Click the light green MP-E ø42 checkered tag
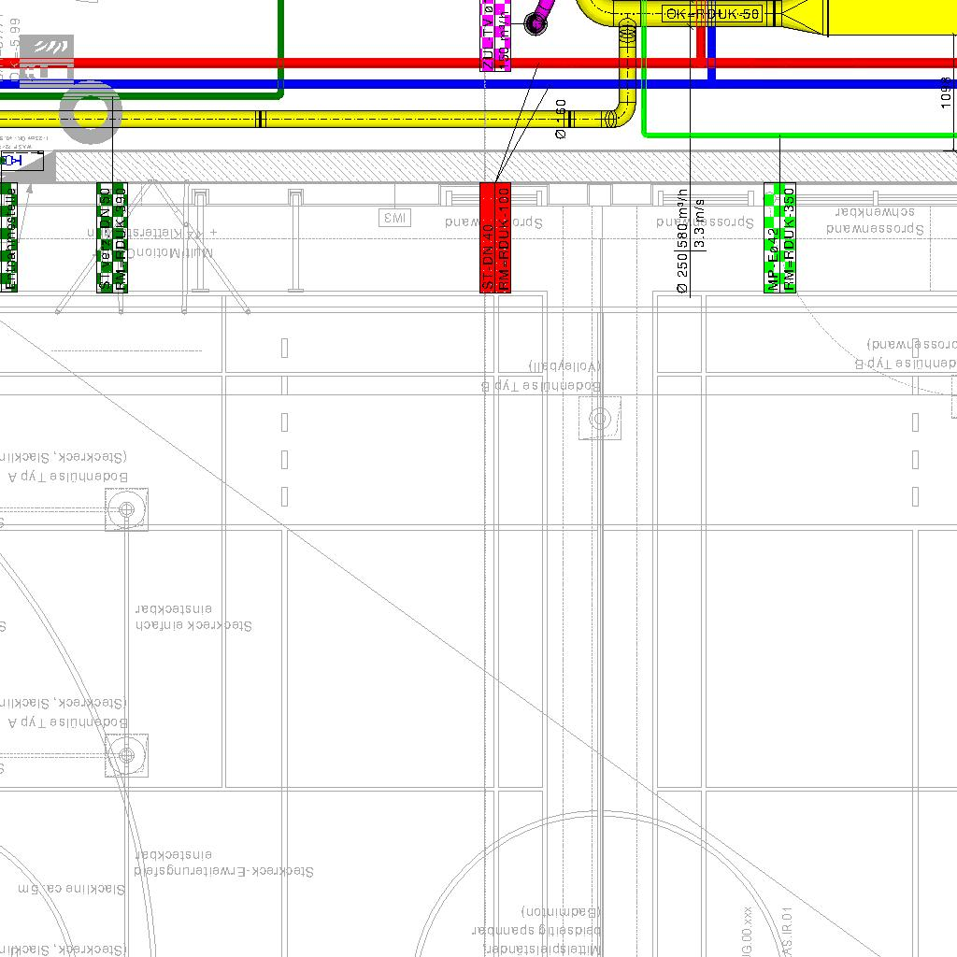This screenshot has height=957, width=957. coord(779,237)
